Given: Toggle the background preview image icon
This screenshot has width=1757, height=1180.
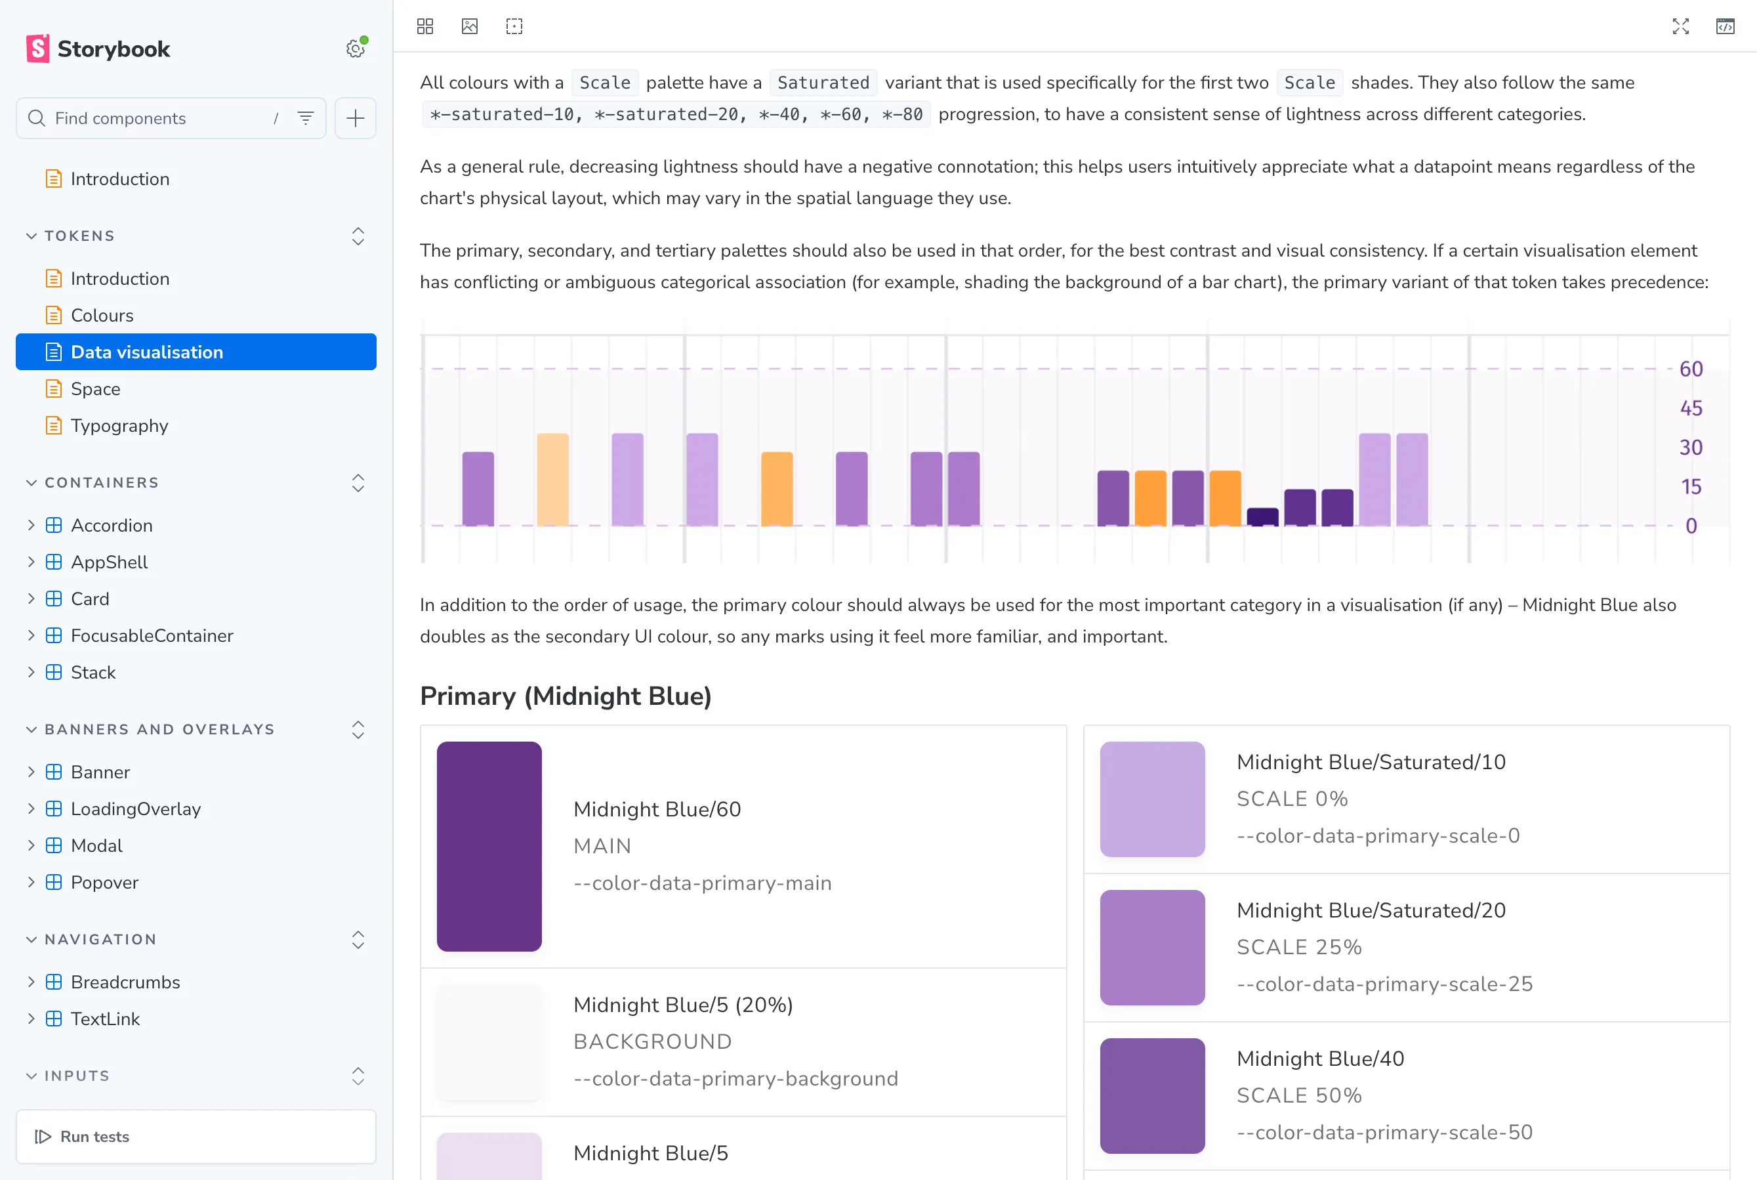Looking at the screenshot, I should [469, 26].
